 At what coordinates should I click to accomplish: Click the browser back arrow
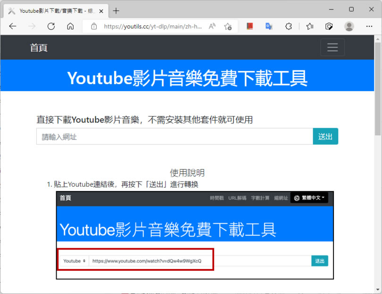(x=13, y=26)
